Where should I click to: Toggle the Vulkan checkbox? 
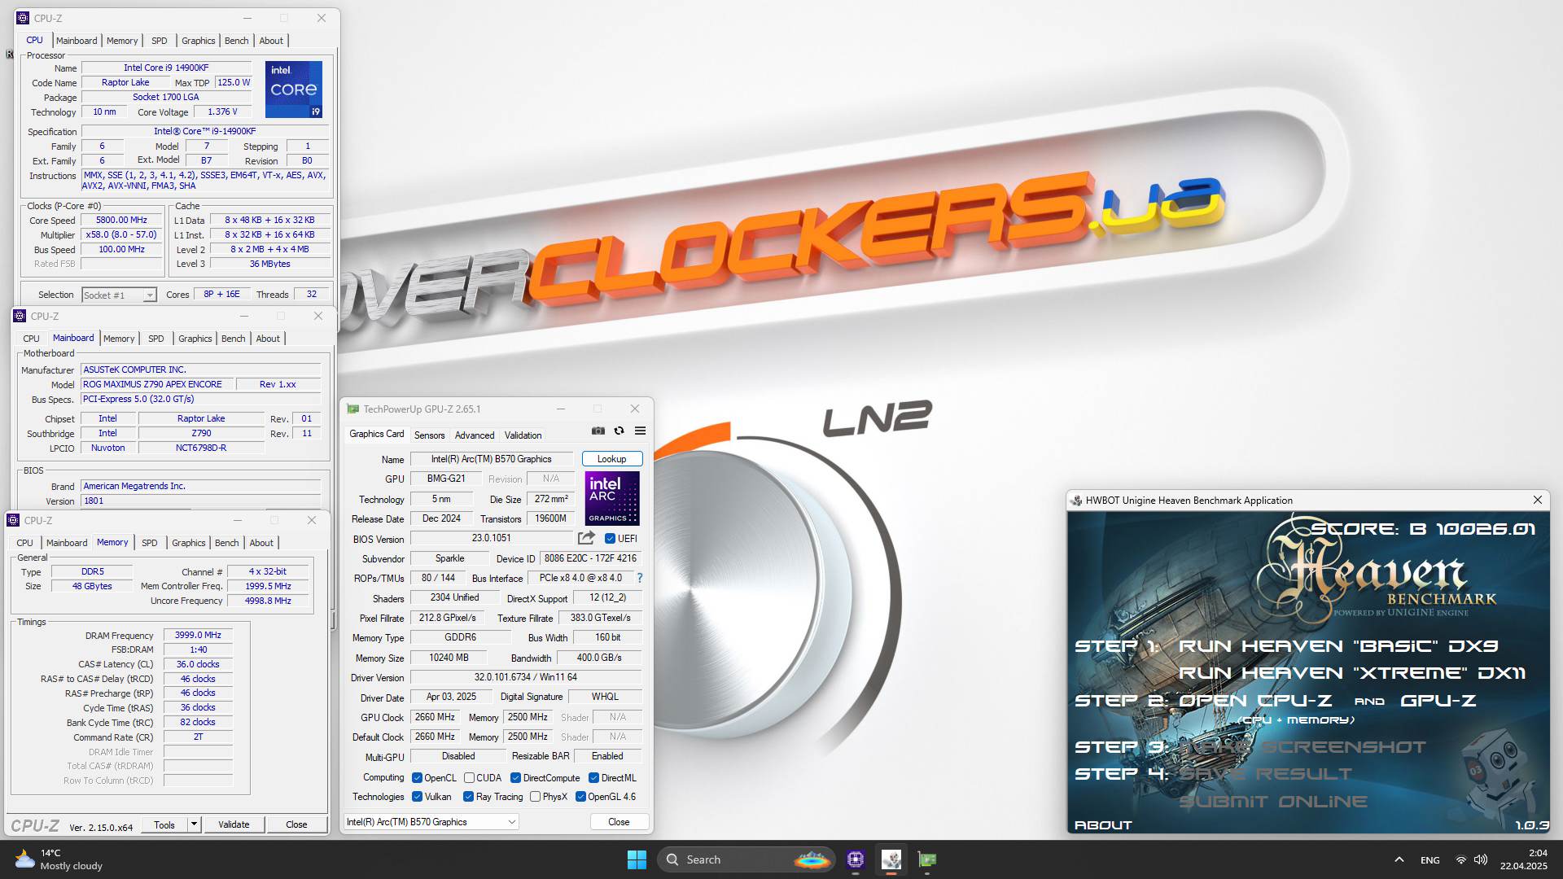[417, 797]
